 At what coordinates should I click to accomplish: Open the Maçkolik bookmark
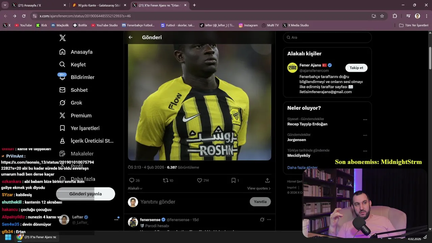pyautogui.click(x=60, y=25)
